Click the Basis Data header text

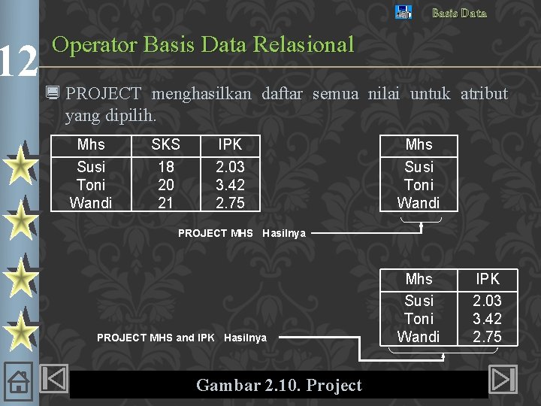point(459,13)
